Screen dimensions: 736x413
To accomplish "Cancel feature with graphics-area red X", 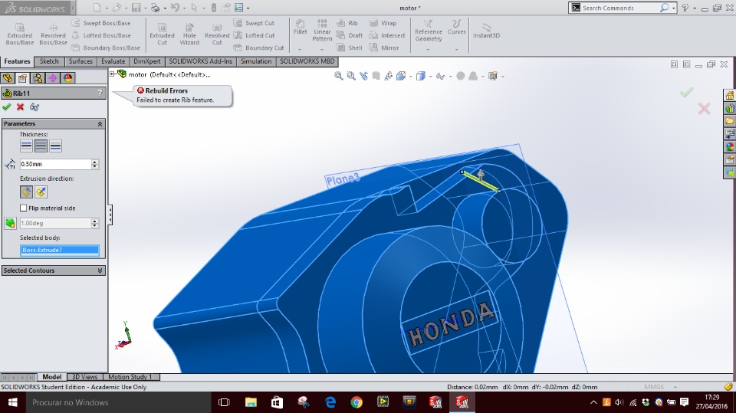I will click(x=704, y=109).
